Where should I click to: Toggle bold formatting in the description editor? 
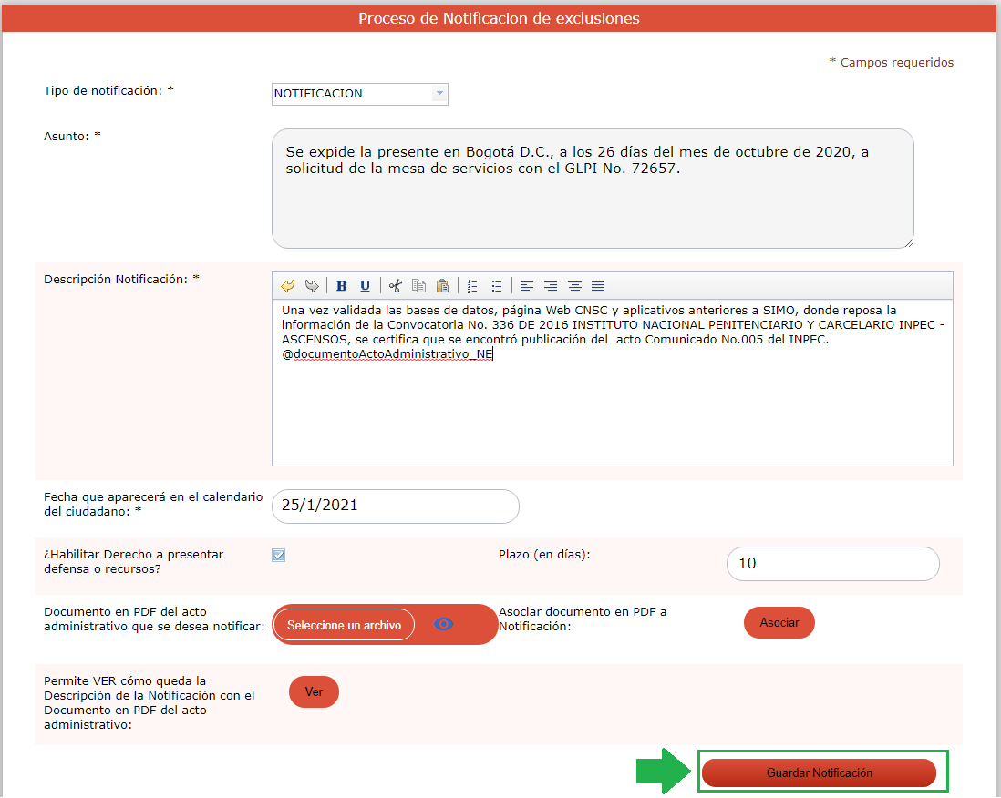[x=342, y=286]
